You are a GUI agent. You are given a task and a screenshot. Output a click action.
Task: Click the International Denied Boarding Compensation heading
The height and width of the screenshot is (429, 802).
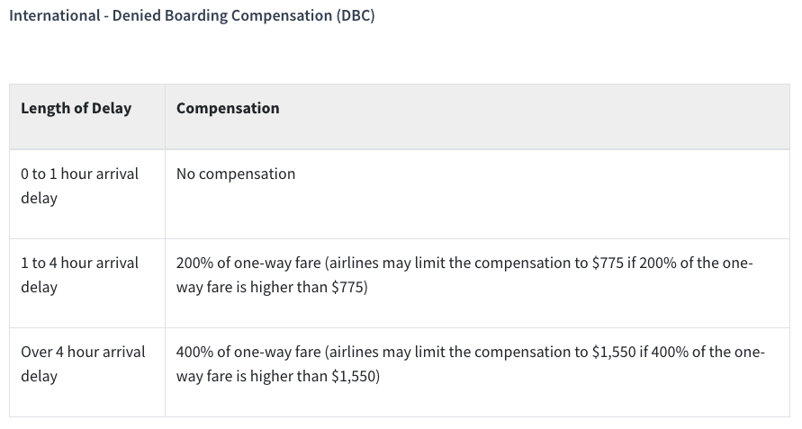pyautogui.click(x=191, y=16)
